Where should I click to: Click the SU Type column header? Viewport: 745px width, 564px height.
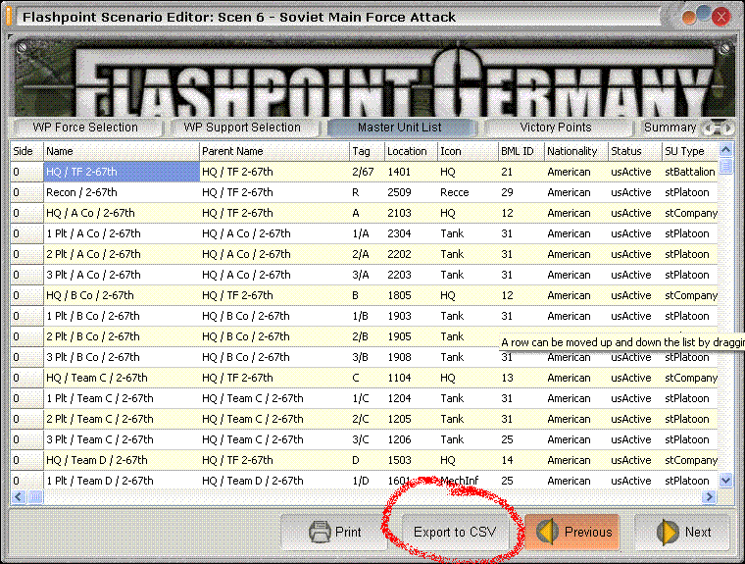(x=690, y=151)
